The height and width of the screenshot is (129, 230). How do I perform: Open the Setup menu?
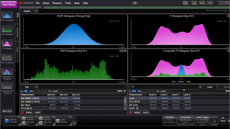[46, 3]
